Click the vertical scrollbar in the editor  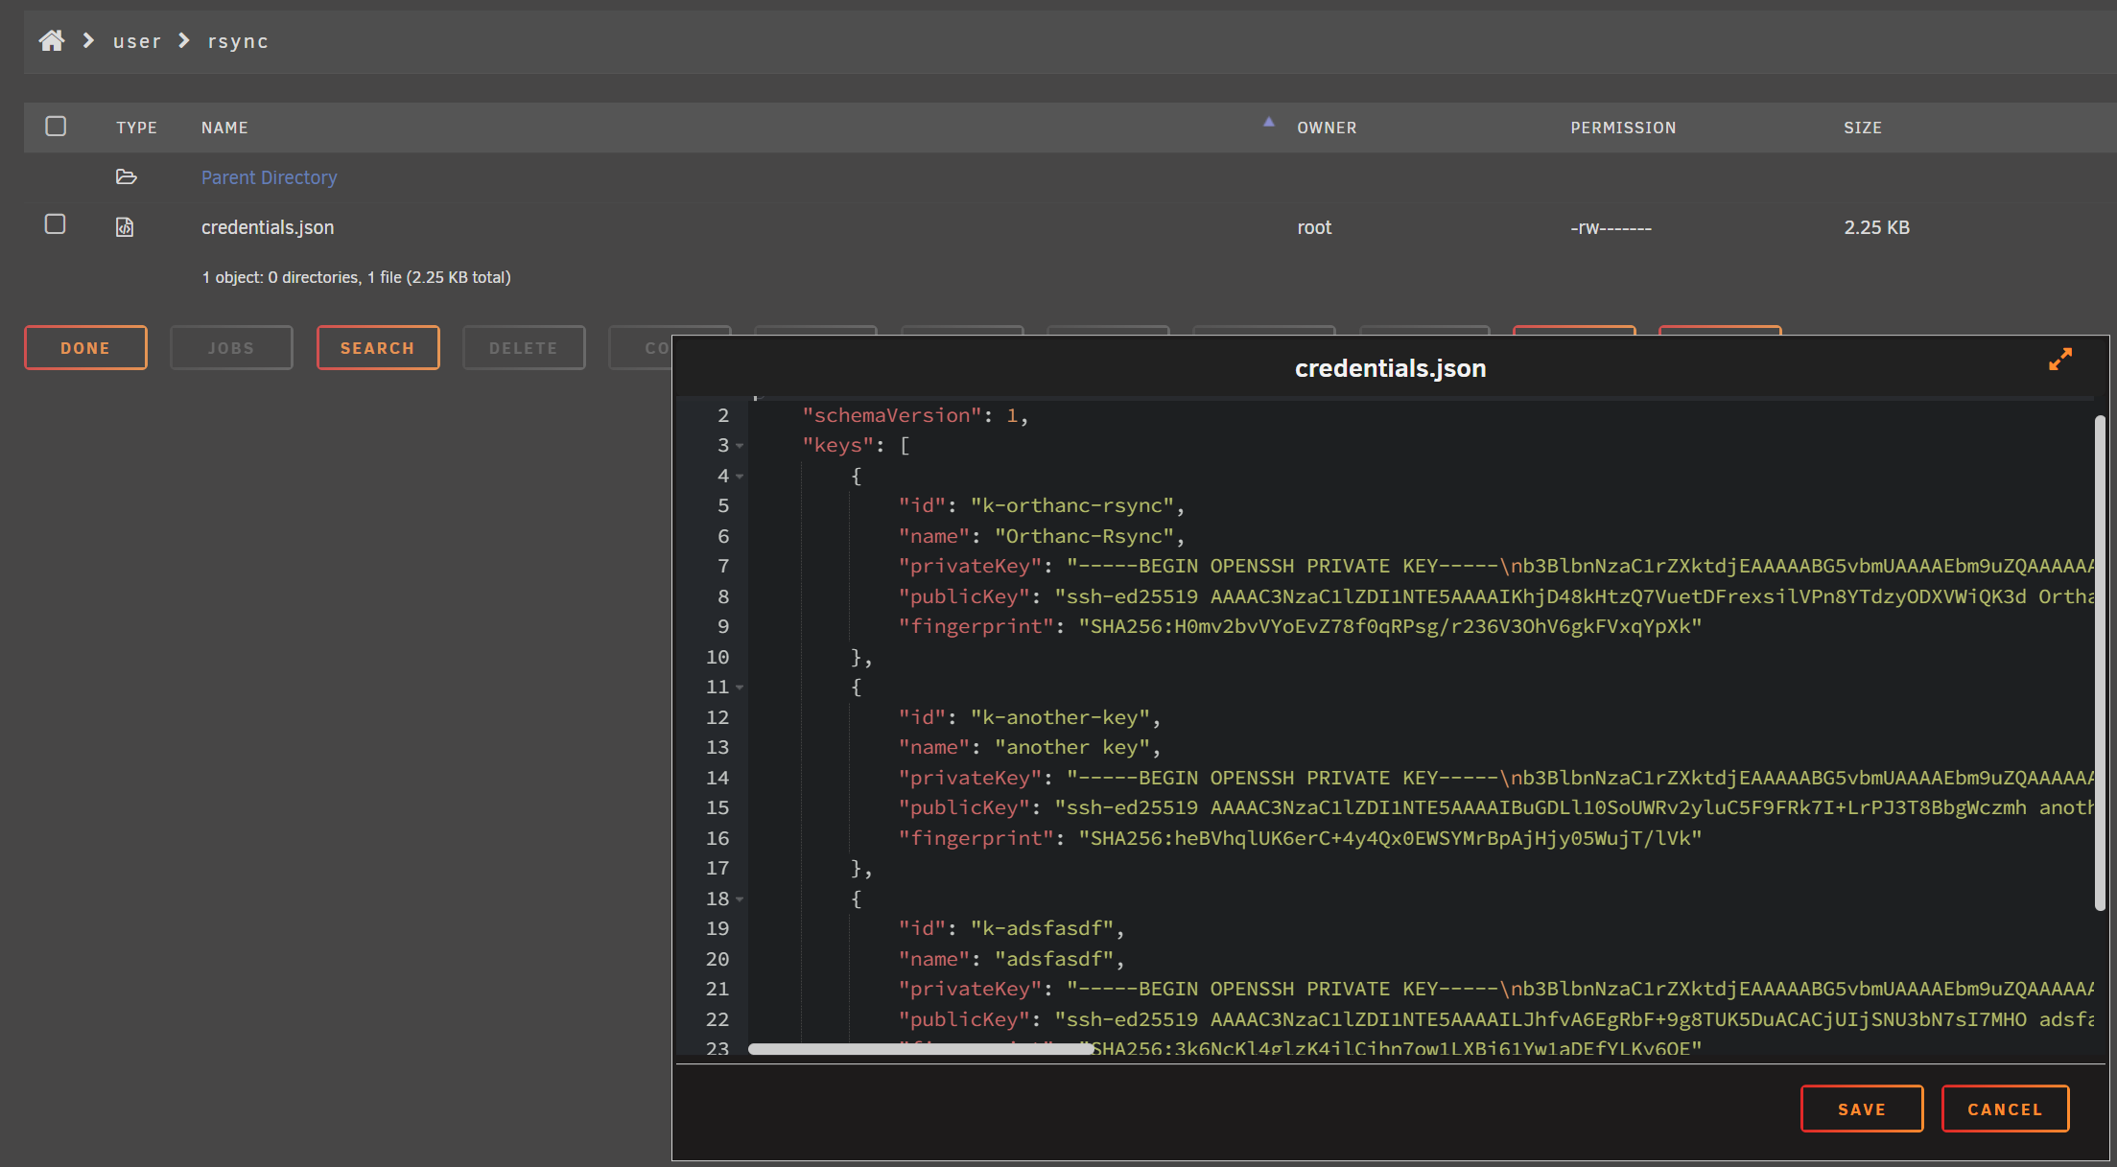coord(2100,663)
